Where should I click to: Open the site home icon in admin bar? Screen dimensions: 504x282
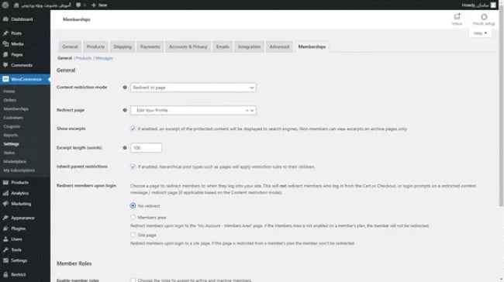(x=16, y=5)
